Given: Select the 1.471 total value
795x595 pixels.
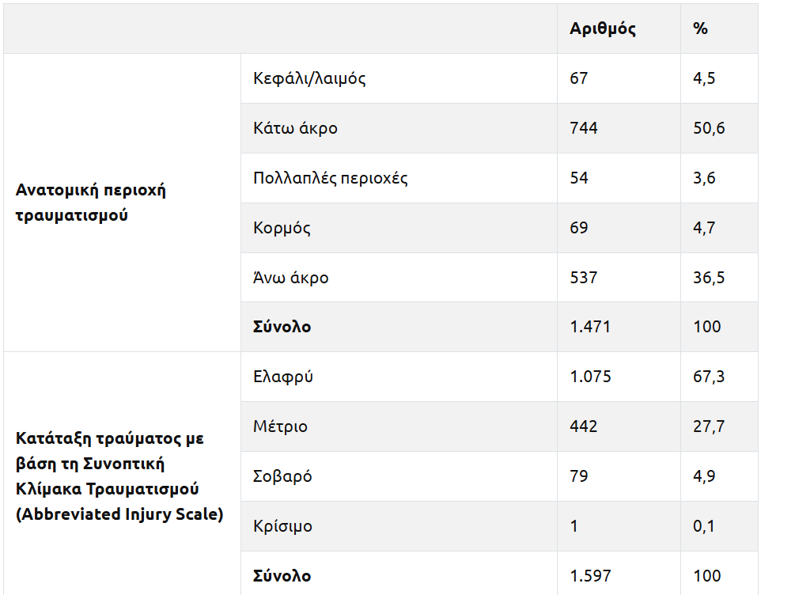Looking at the screenshot, I should (590, 327).
